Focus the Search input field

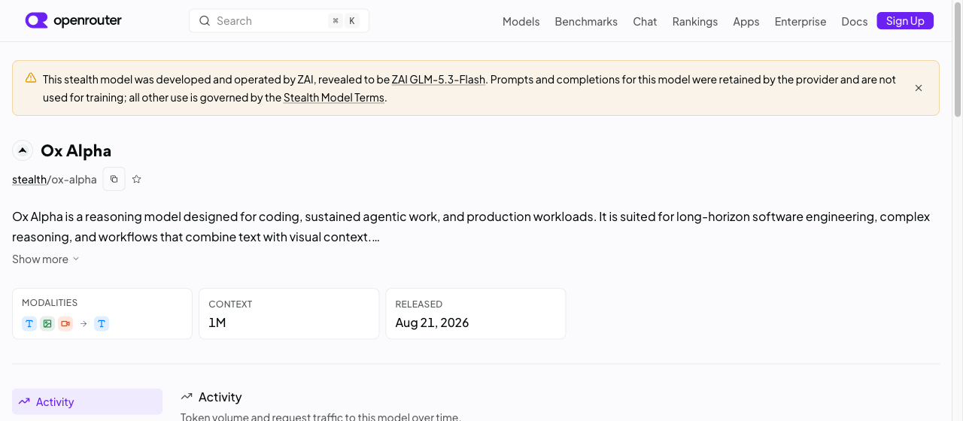point(278,21)
